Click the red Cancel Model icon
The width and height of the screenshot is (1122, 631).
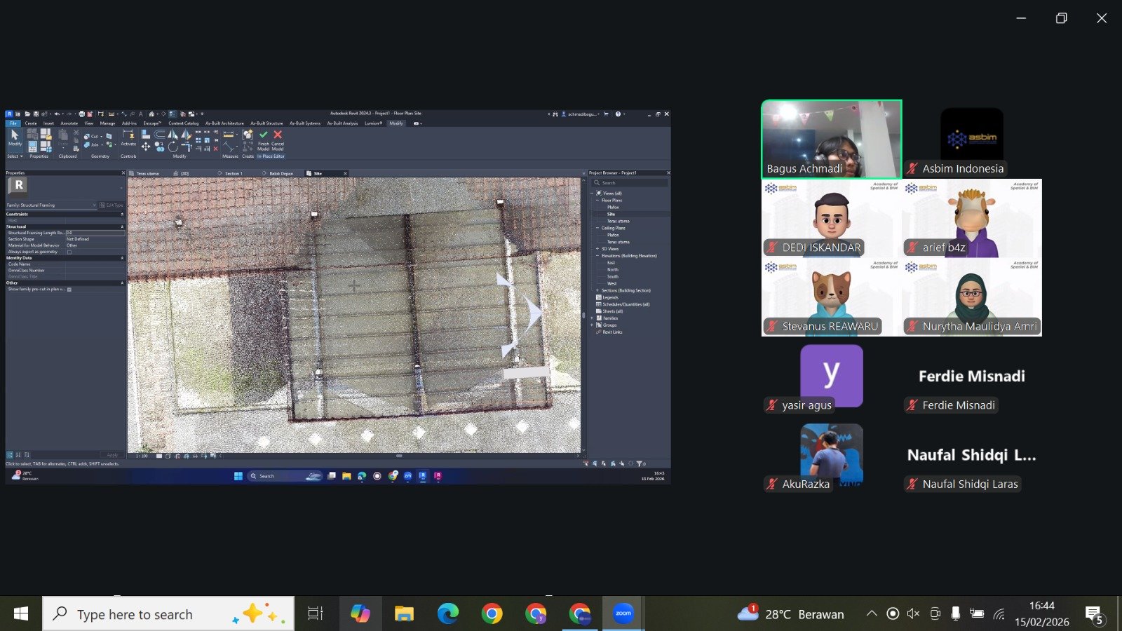click(x=278, y=135)
